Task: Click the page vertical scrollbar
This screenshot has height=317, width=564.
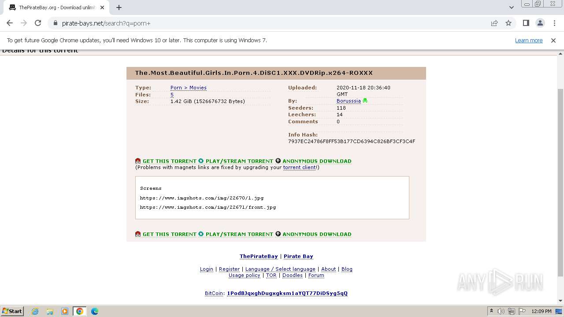Action: pyautogui.click(x=560, y=183)
